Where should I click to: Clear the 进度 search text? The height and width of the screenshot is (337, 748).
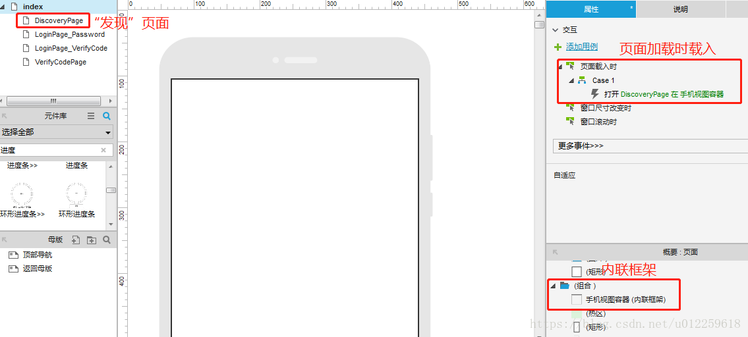click(x=103, y=150)
